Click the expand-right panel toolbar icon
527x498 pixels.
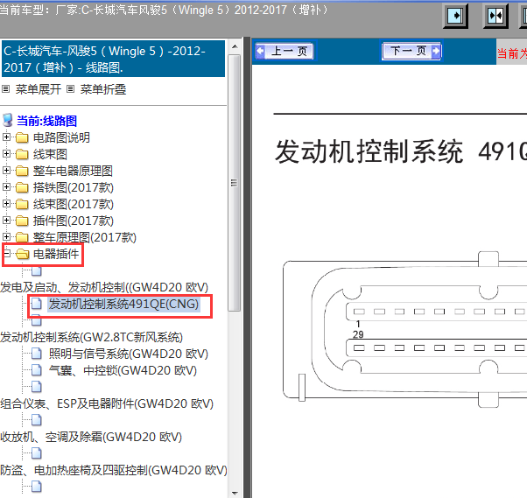tap(456, 16)
